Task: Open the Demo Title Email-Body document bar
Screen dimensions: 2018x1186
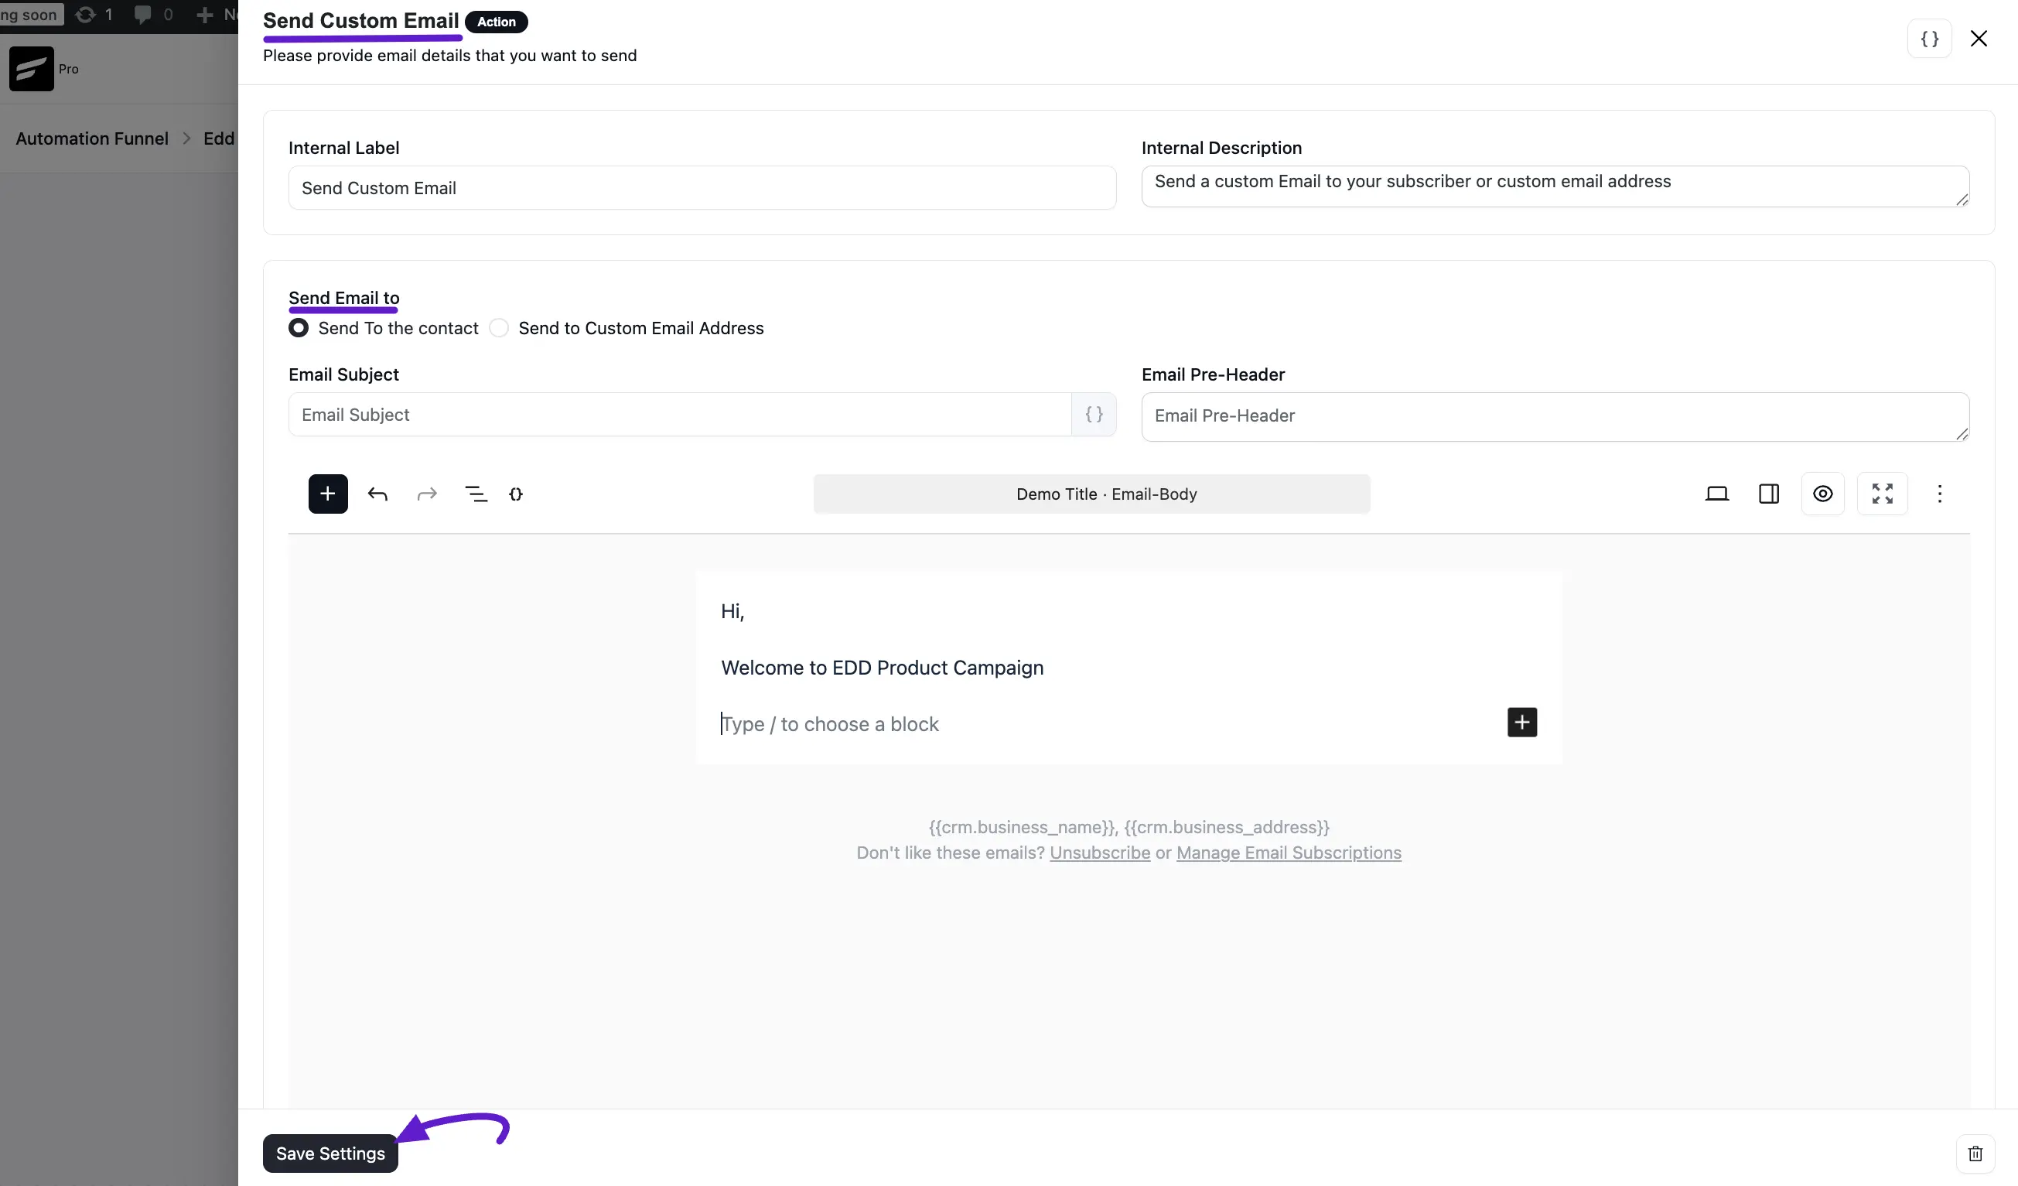Action: tap(1091, 494)
